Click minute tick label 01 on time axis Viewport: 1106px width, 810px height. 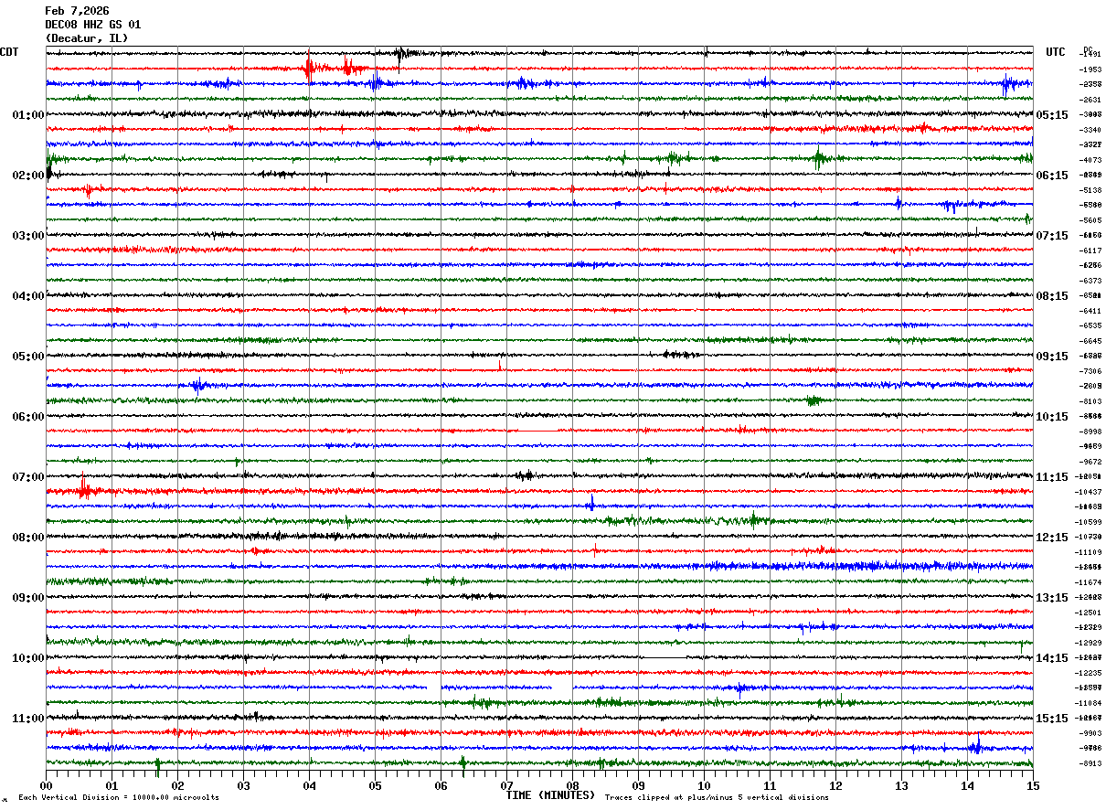(x=112, y=785)
